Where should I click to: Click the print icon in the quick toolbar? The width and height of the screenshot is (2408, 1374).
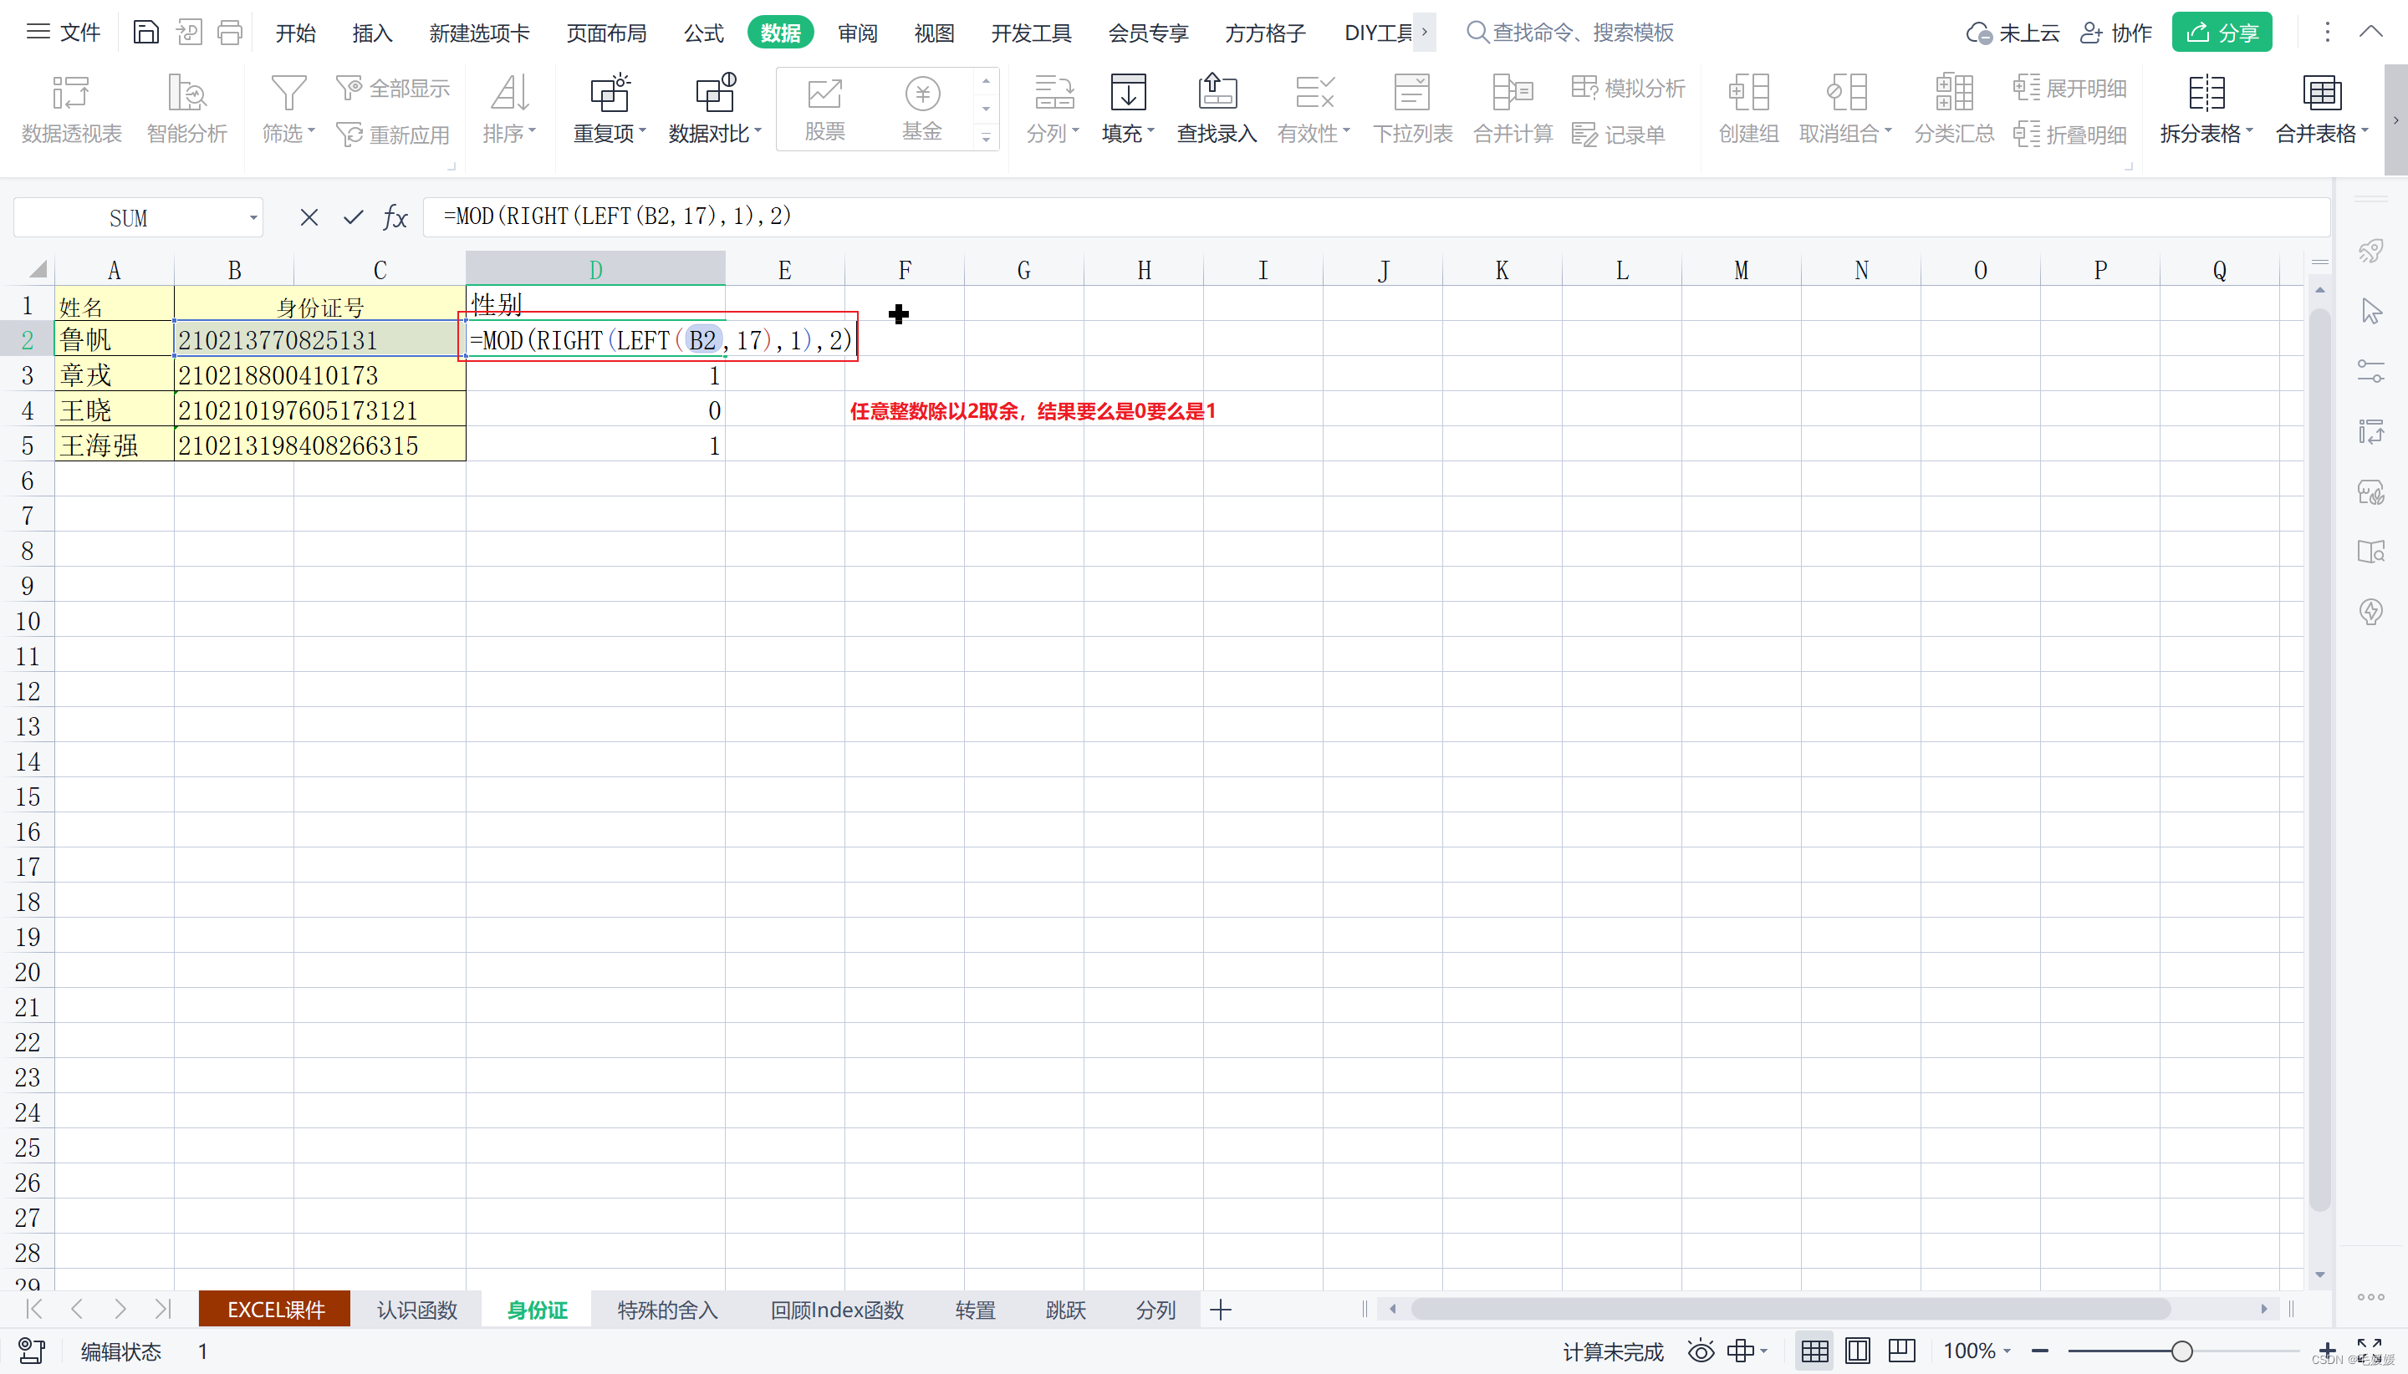point(230,33)
